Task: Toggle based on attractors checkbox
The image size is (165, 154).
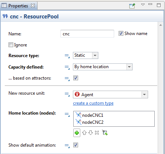Action: (76, 78)
